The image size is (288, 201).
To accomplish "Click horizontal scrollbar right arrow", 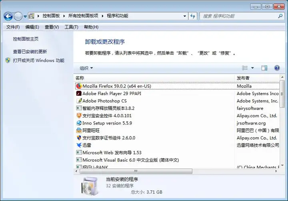I will tap(276, 171).
